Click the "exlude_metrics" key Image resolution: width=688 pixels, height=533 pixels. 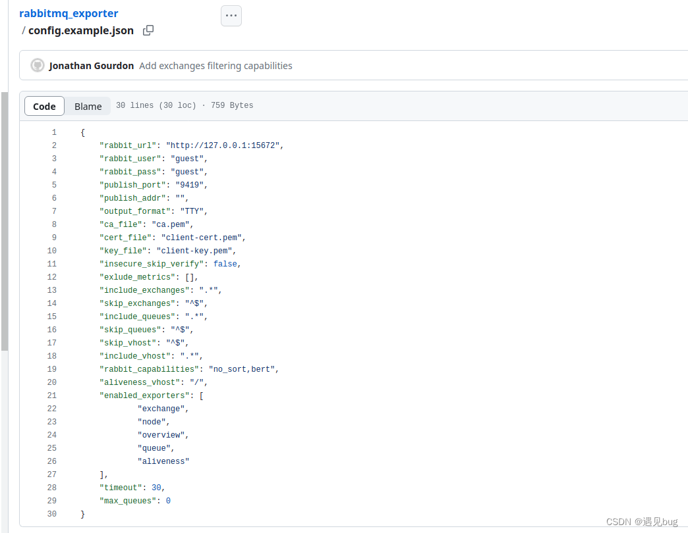[x=137, y=277]
